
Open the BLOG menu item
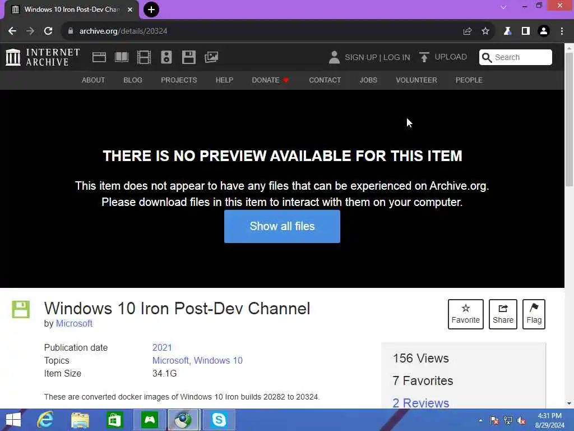(x=133, y=80)
